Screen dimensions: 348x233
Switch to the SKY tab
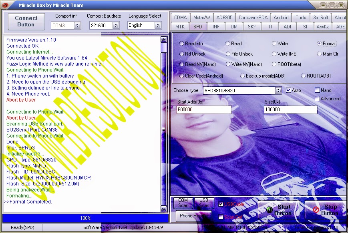tap(252, 27)
